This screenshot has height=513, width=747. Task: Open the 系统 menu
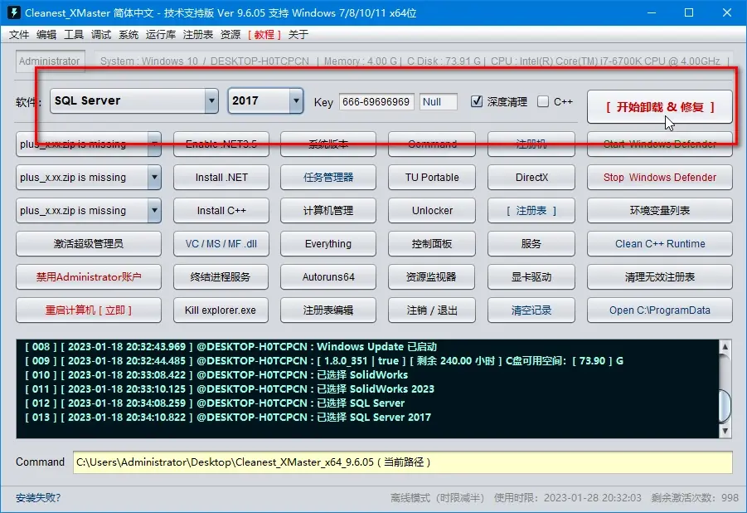pos(129,34)
